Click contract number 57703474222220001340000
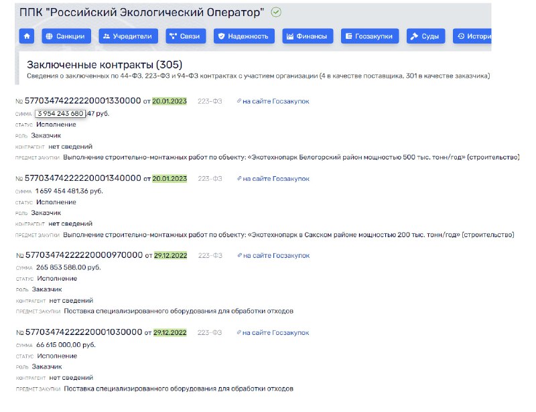The image size is (536, 412). pos(82,178)
